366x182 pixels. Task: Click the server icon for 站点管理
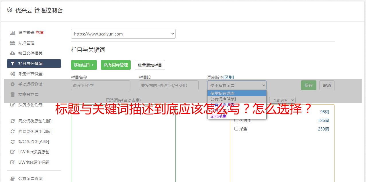pyautogui.click(x=13, y=43)
